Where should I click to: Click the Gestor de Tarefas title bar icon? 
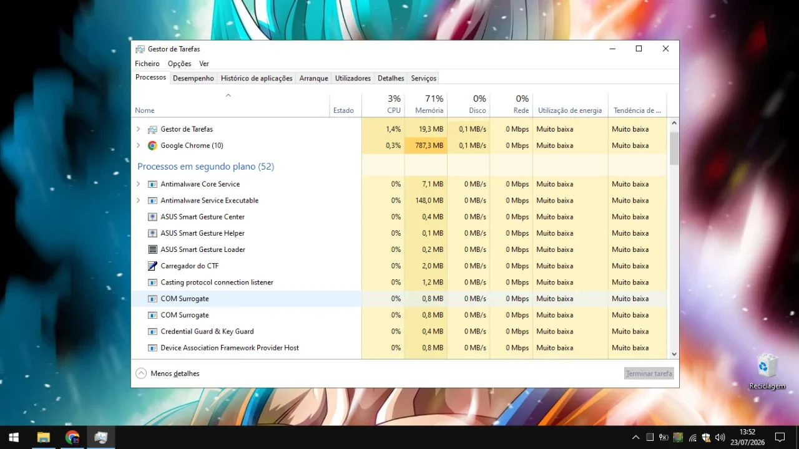140,49
